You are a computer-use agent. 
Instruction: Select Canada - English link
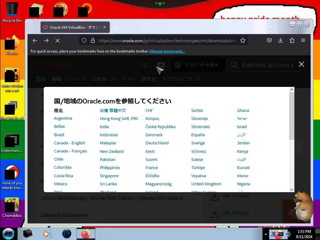[70, 143]
